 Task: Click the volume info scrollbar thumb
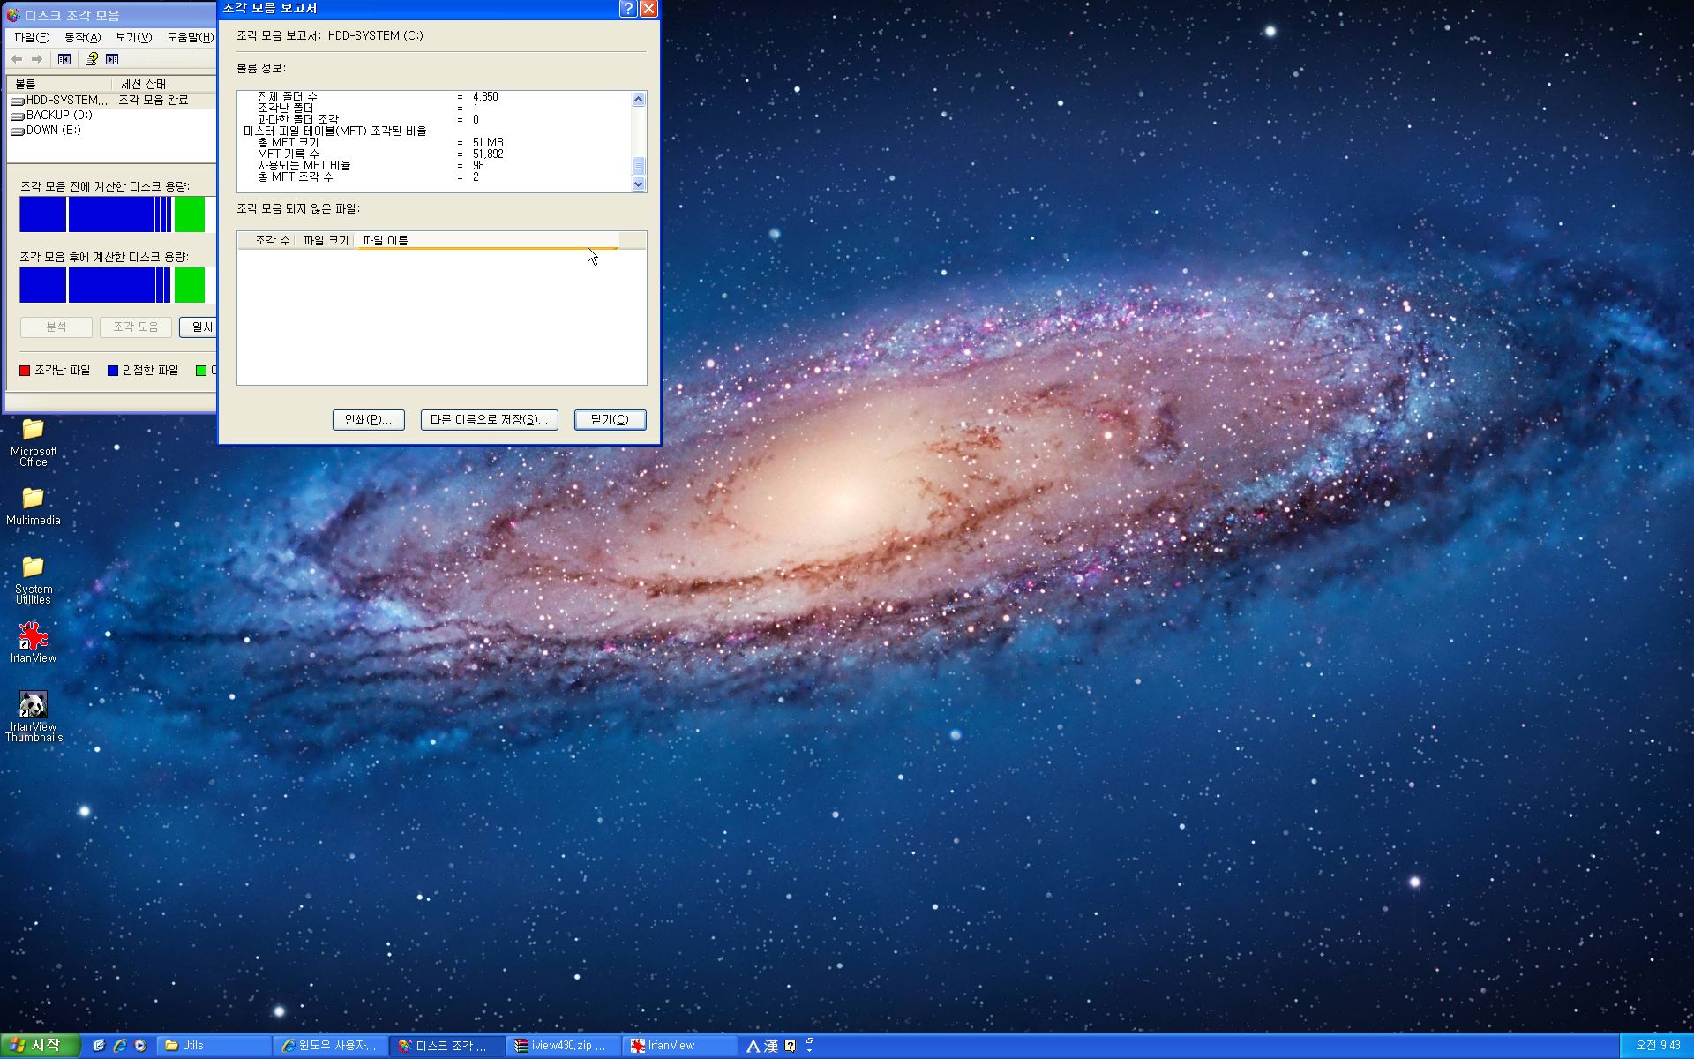pos(639,166)
